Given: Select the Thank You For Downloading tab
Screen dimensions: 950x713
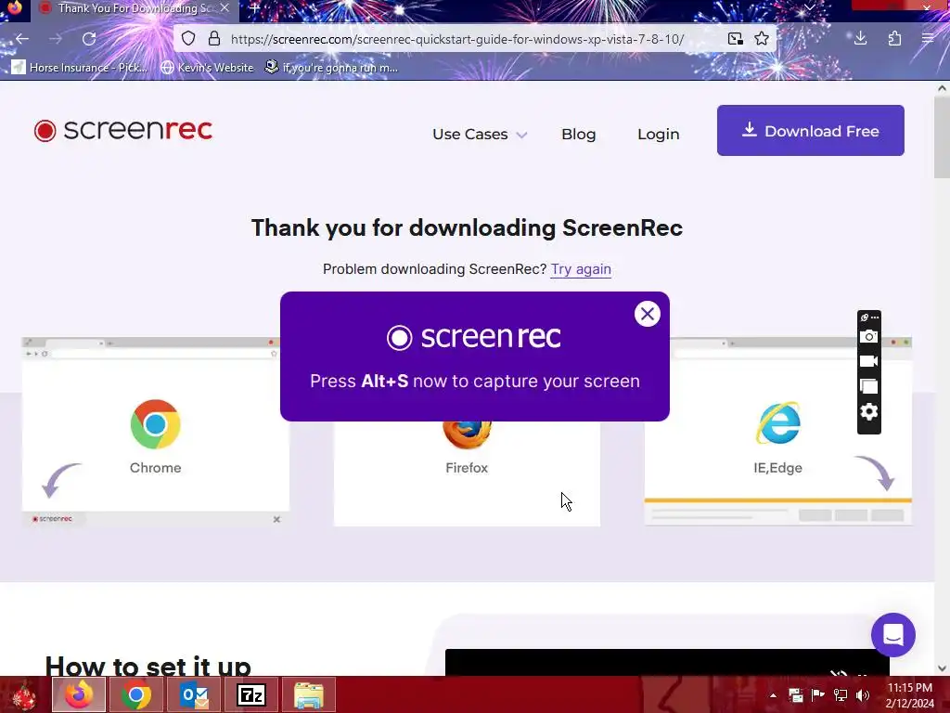Looking at the screenshot, I should pyautogui.click(x=135, y=8).
